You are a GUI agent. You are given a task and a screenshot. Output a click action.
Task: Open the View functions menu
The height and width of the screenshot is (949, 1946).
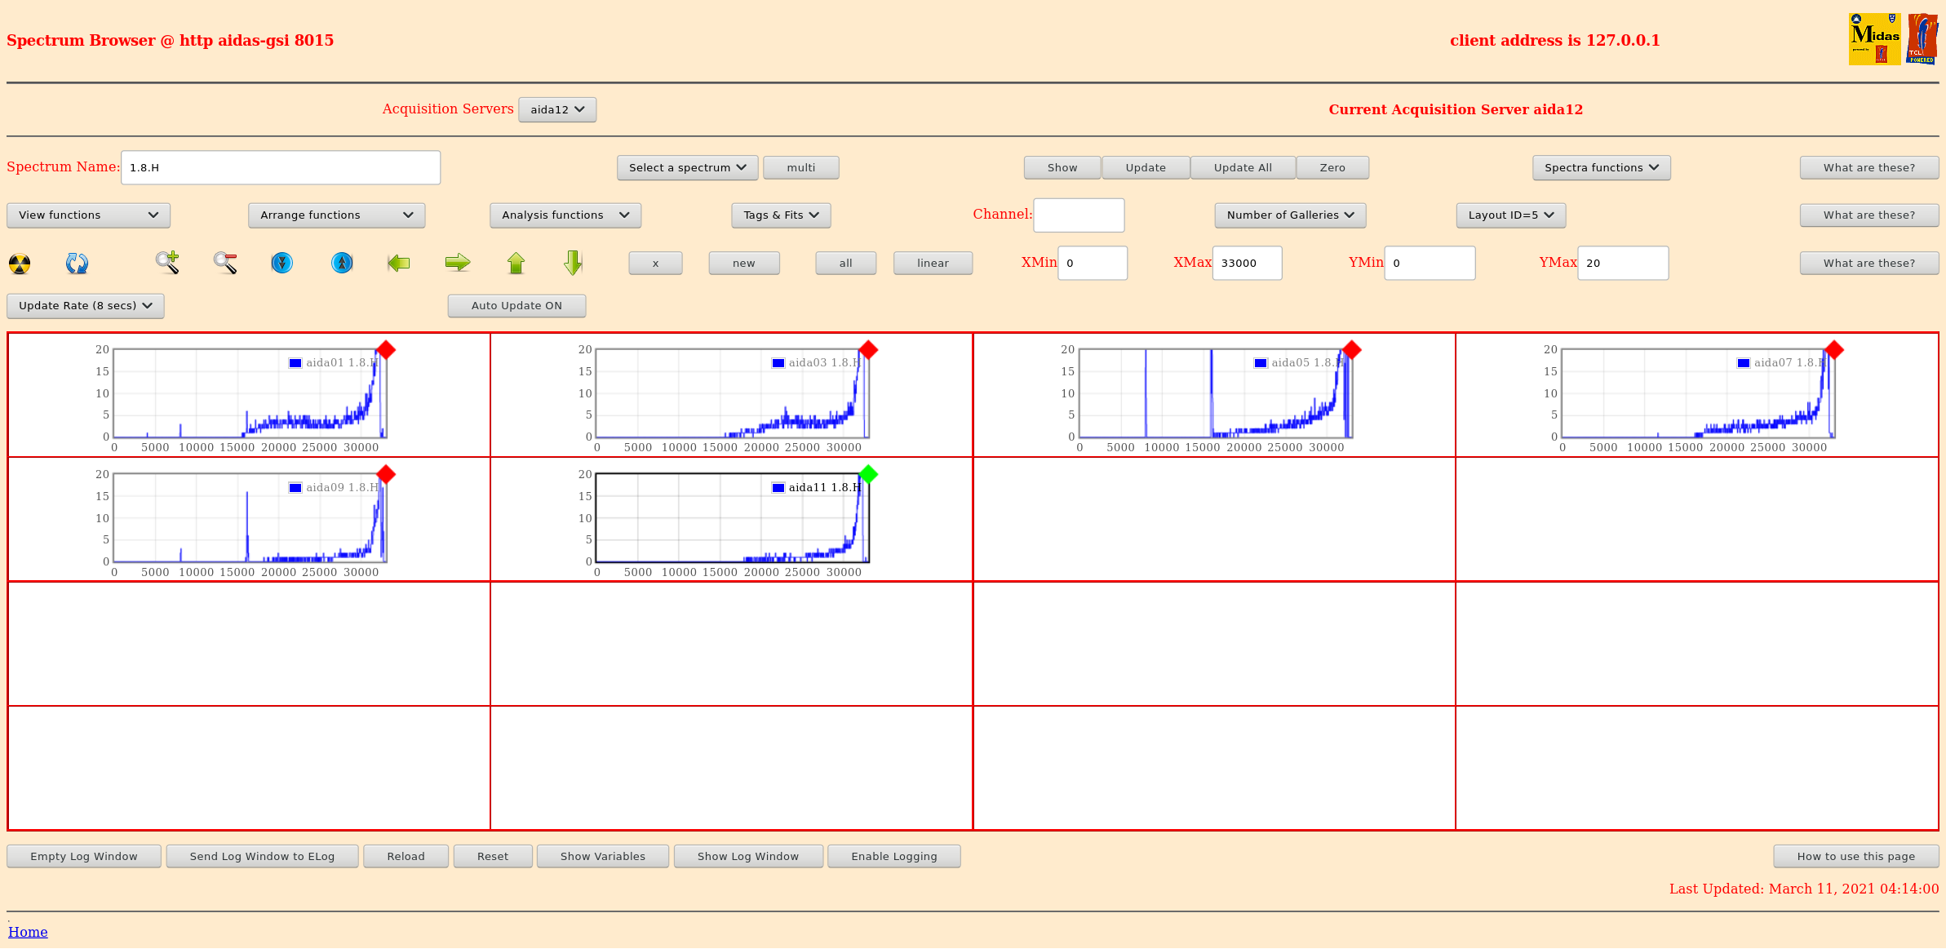[88, 215]
